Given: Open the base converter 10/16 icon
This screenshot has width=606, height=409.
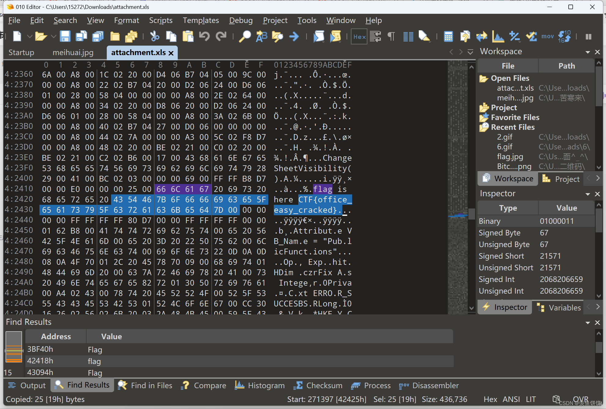Looking at the screenshot, I should tap(564, 36).
